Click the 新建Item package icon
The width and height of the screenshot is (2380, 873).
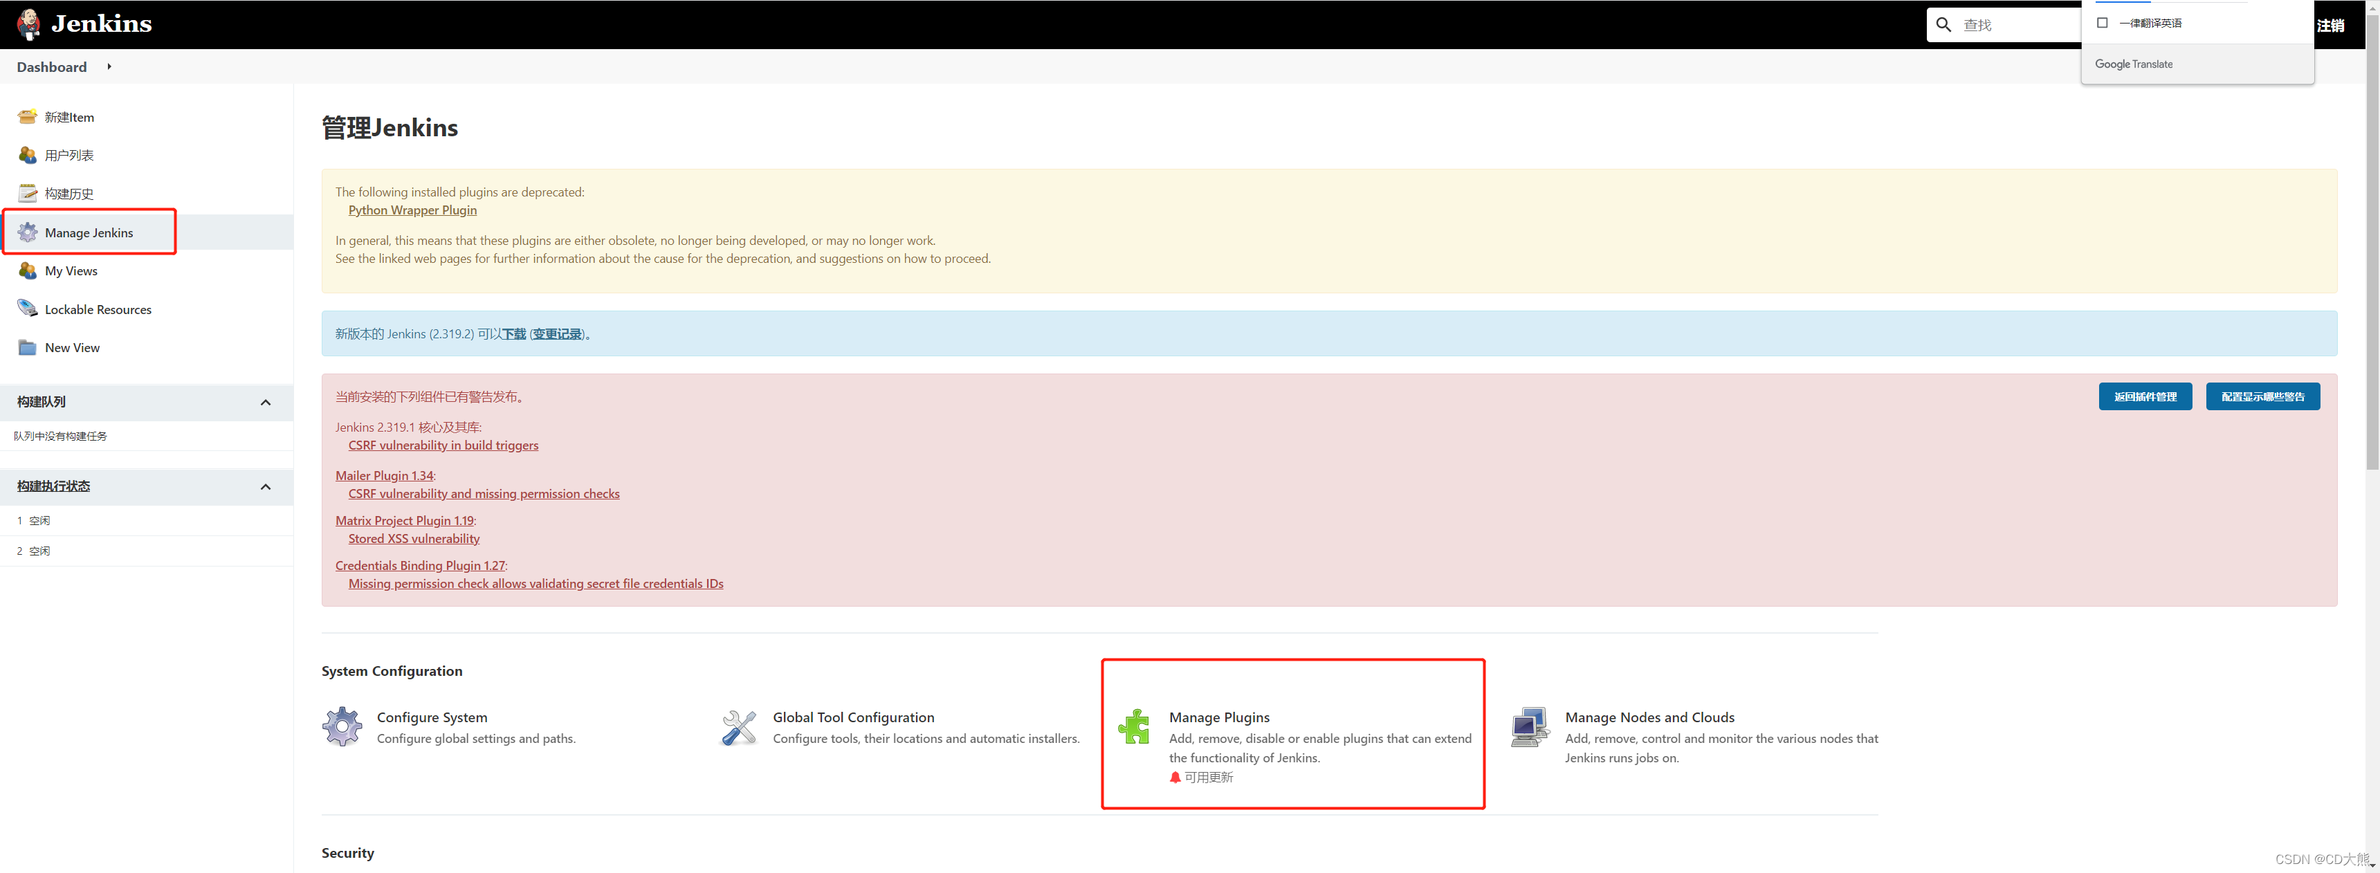(27, 116)
